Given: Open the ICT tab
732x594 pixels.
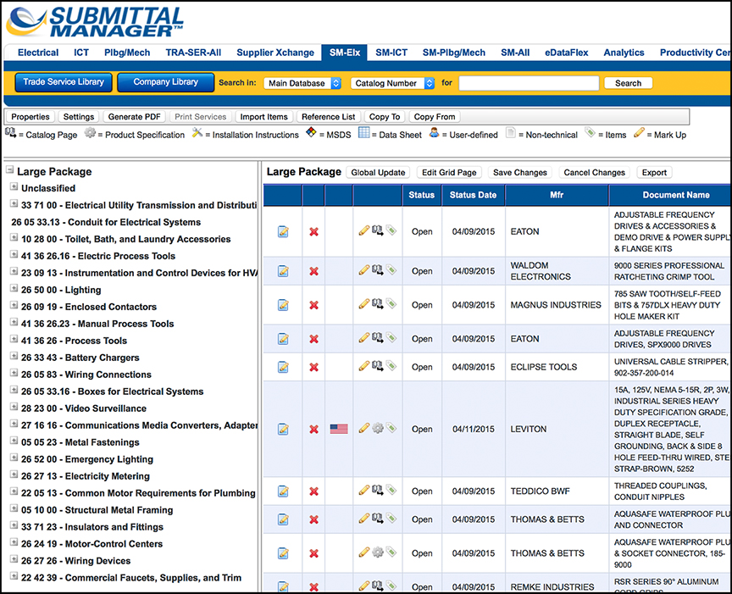Looking at the screenshot, I should coord(81,53).
